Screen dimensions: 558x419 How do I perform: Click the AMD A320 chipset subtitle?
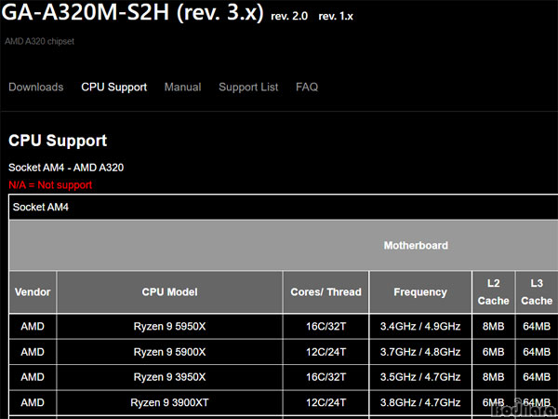coord(39,41)
